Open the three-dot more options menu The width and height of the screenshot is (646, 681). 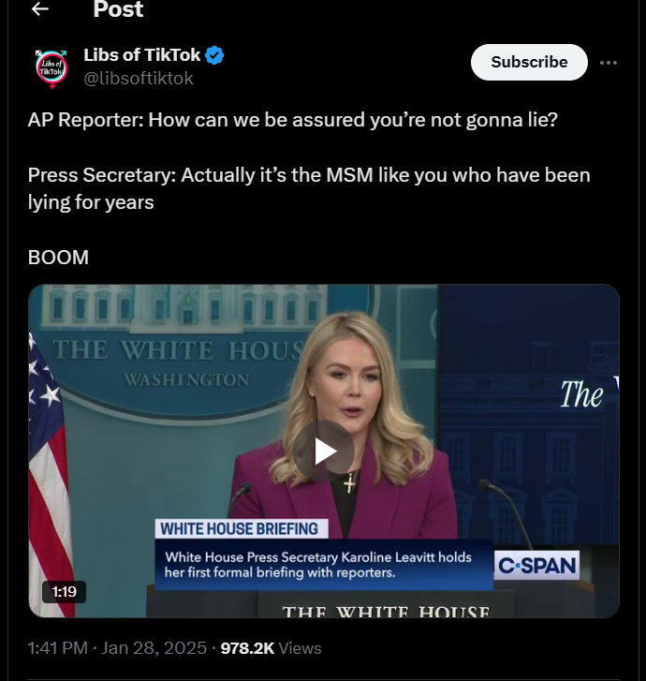[609, 63]
